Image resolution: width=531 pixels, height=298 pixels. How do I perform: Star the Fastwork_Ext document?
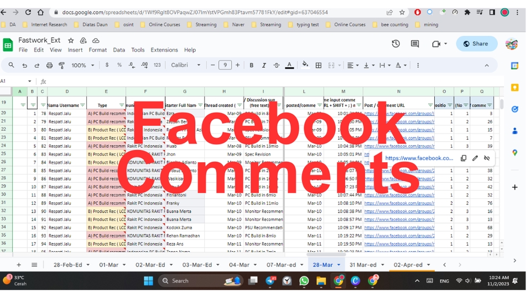click(x=71, y=40)
